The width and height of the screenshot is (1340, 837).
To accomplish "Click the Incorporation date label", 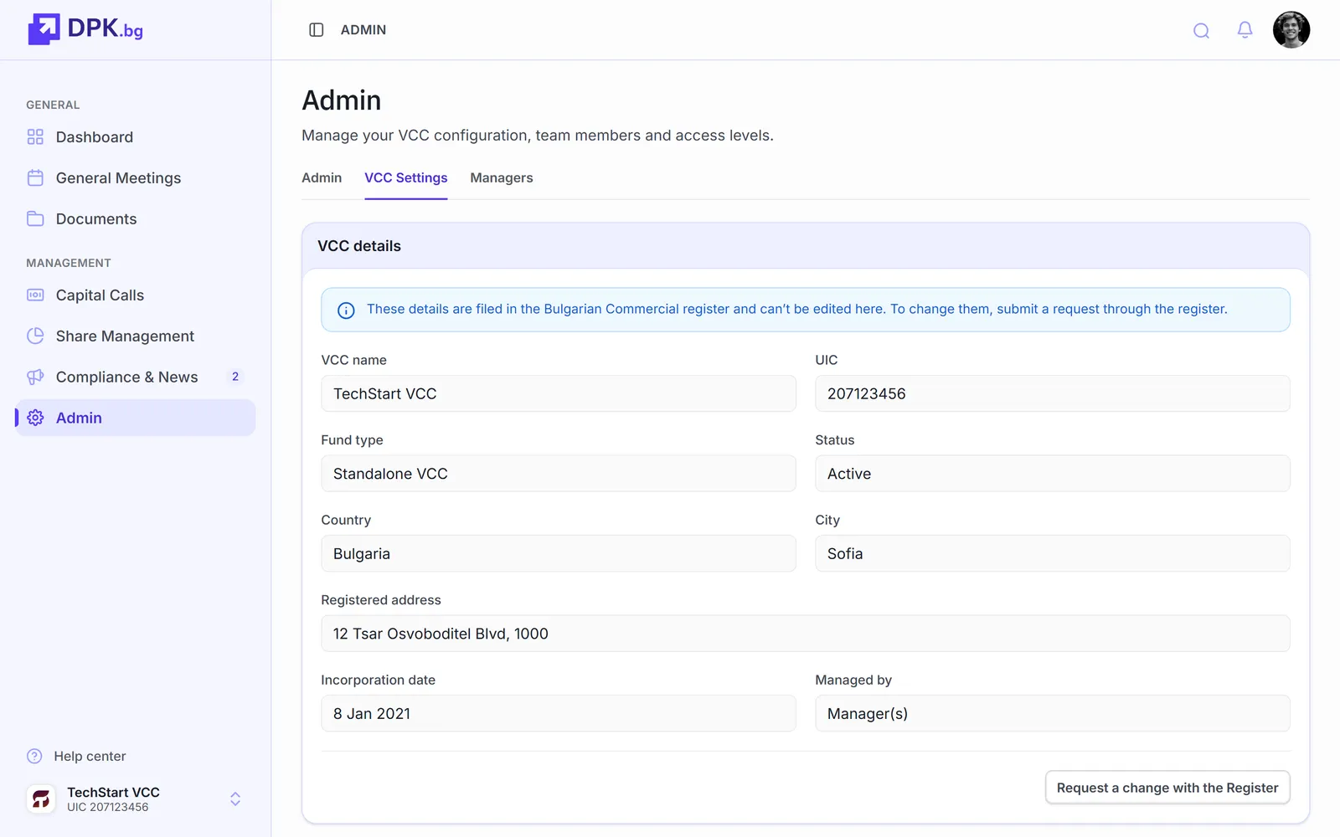I will click(x=379, y=680).
